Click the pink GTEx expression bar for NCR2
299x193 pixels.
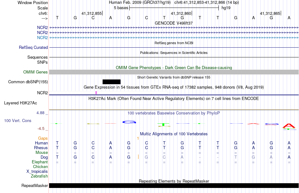pyautogui.click(x=96, y=93)
